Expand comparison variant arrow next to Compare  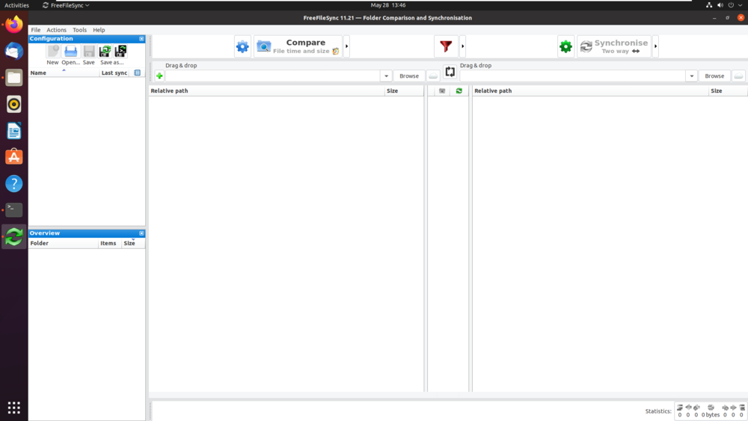(x=347, y=46)
